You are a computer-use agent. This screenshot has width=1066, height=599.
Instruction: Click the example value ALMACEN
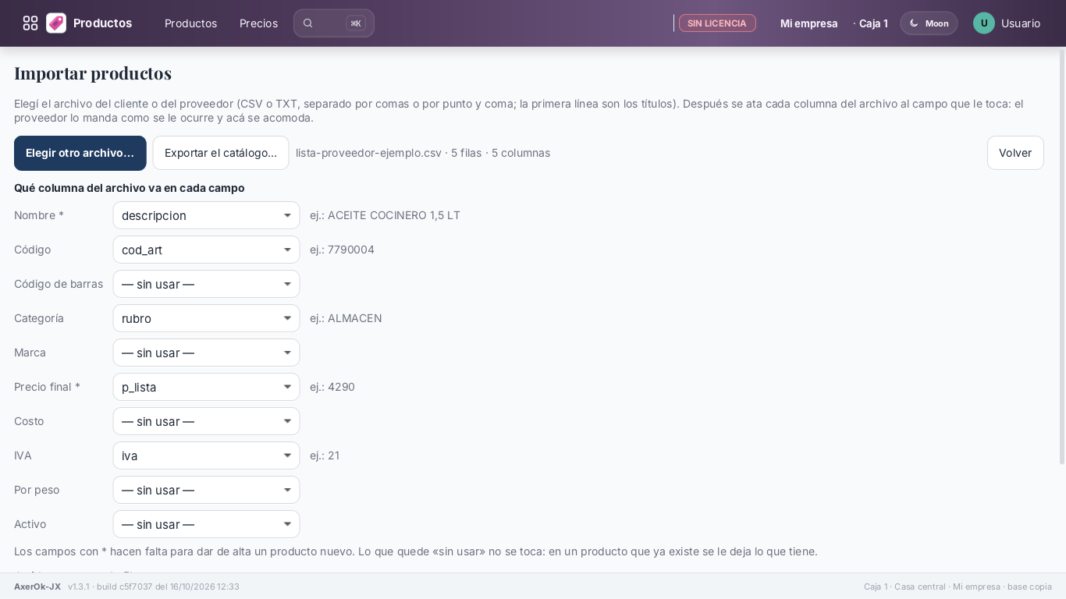click(355, 318)
